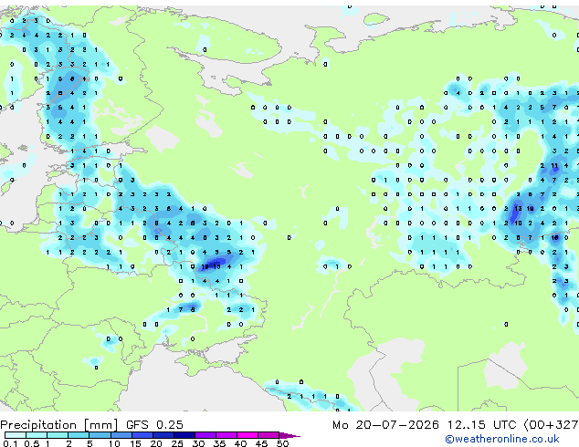Select legend swatch between 5 and 10
Screen dimensions: 579x447
point(100,435)
